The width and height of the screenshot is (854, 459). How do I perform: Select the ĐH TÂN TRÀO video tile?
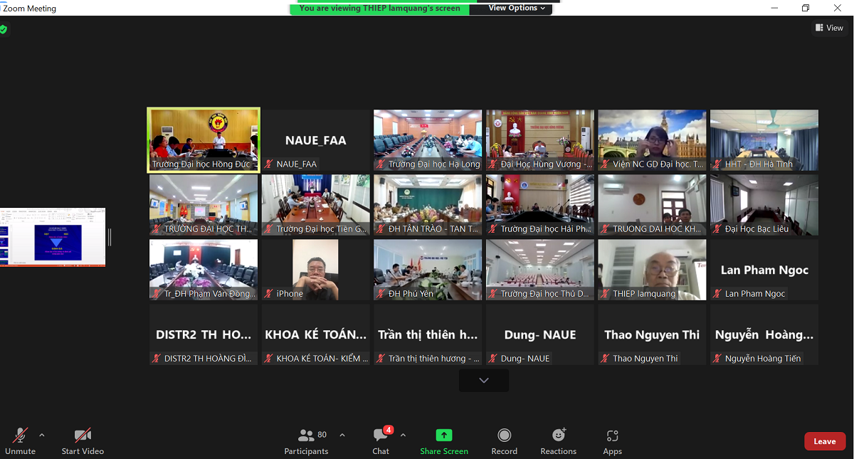pyautogui.click(x=428, y=205)
